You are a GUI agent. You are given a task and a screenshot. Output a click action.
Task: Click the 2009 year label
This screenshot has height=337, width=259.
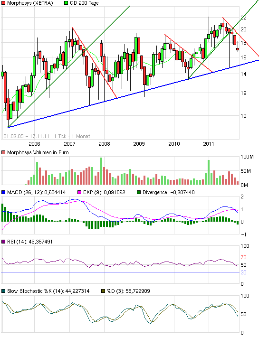139,144
